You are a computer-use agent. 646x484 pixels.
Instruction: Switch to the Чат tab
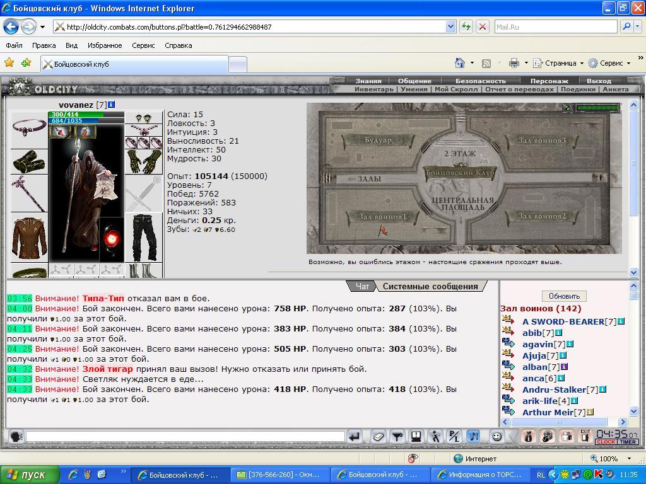click(x=362, y=287)
